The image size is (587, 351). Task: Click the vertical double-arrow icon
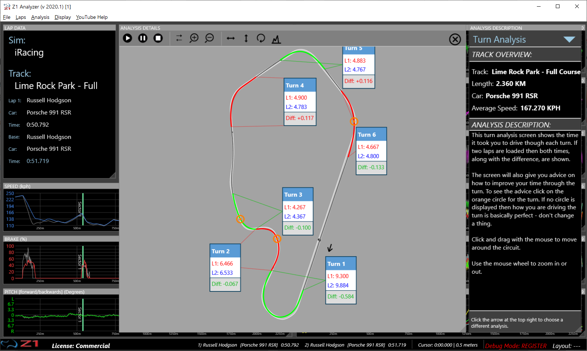(246, 38)
